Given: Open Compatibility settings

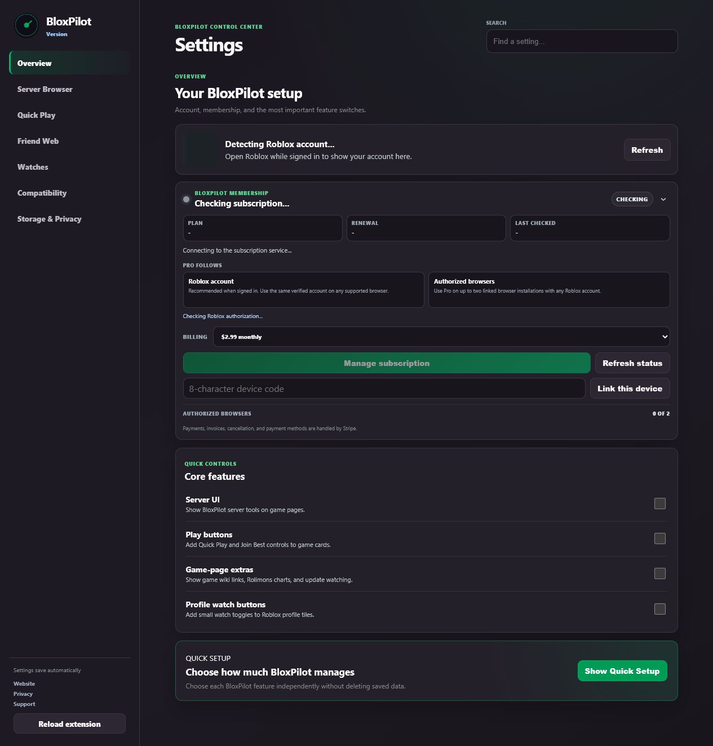Looking at the screenshot, I should coord(69,193).
